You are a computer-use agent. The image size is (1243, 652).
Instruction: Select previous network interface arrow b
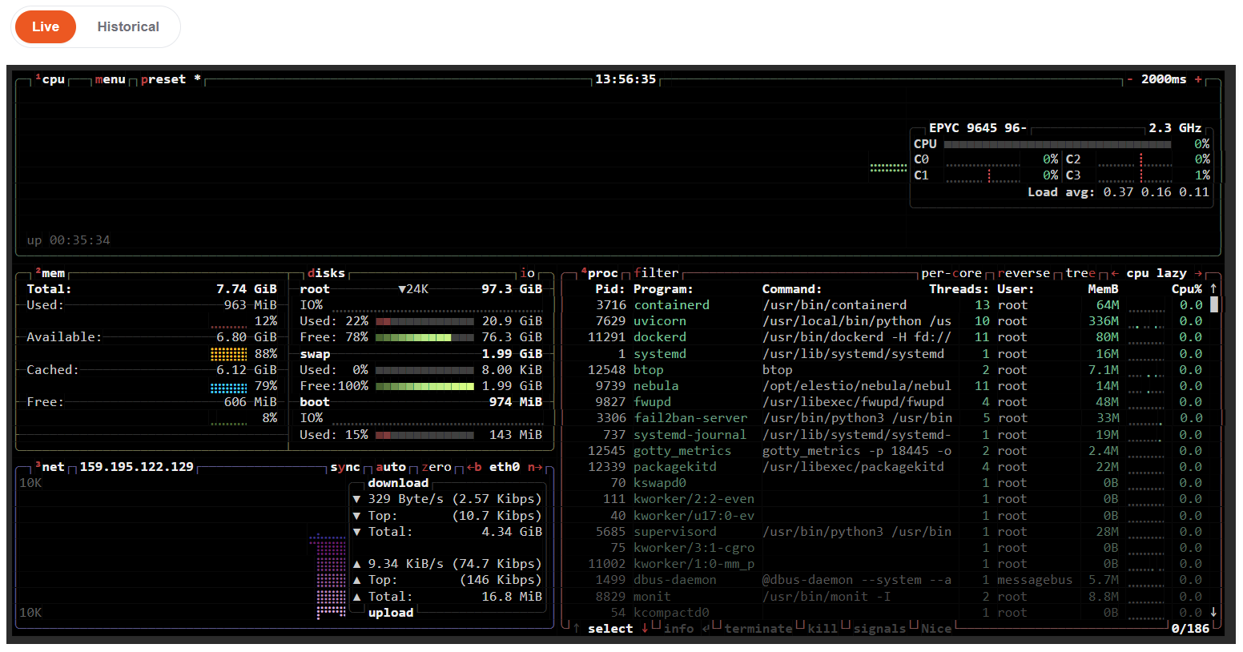pyautogui.click(x=474, y=467)
